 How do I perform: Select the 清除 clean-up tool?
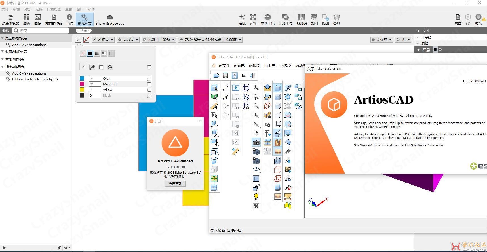(x=242, y=20)
